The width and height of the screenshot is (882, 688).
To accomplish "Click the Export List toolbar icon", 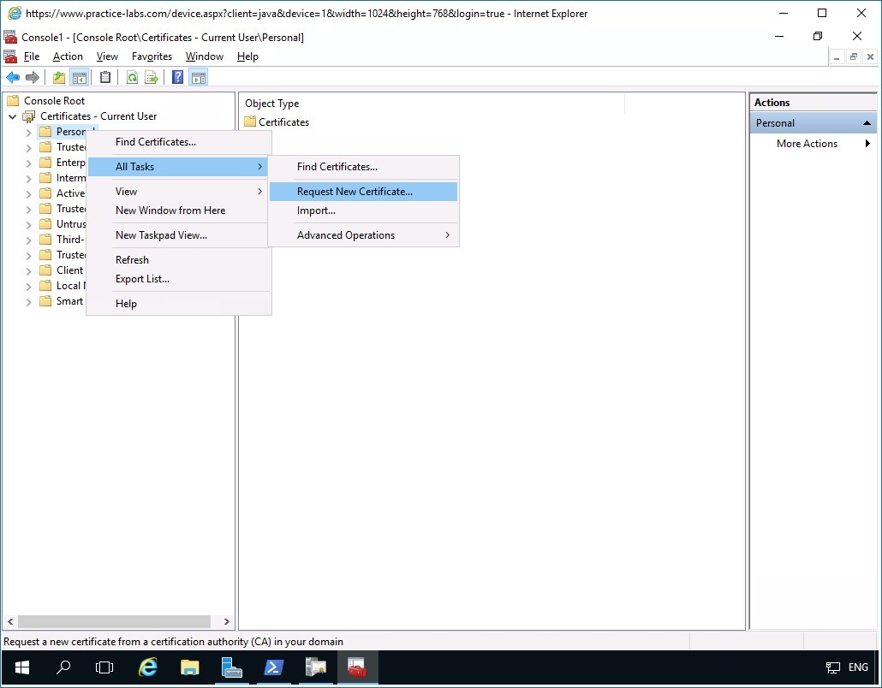I will click(x=152, y=78).
